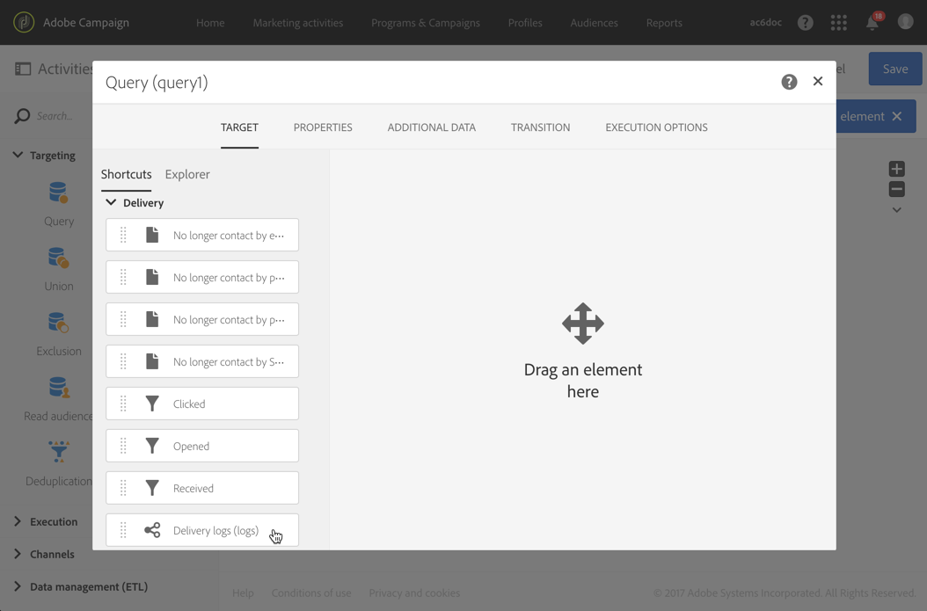Open the Audiences menu
Image resolution: width=927 pixels, height=611 pixels.
[595, 23]
